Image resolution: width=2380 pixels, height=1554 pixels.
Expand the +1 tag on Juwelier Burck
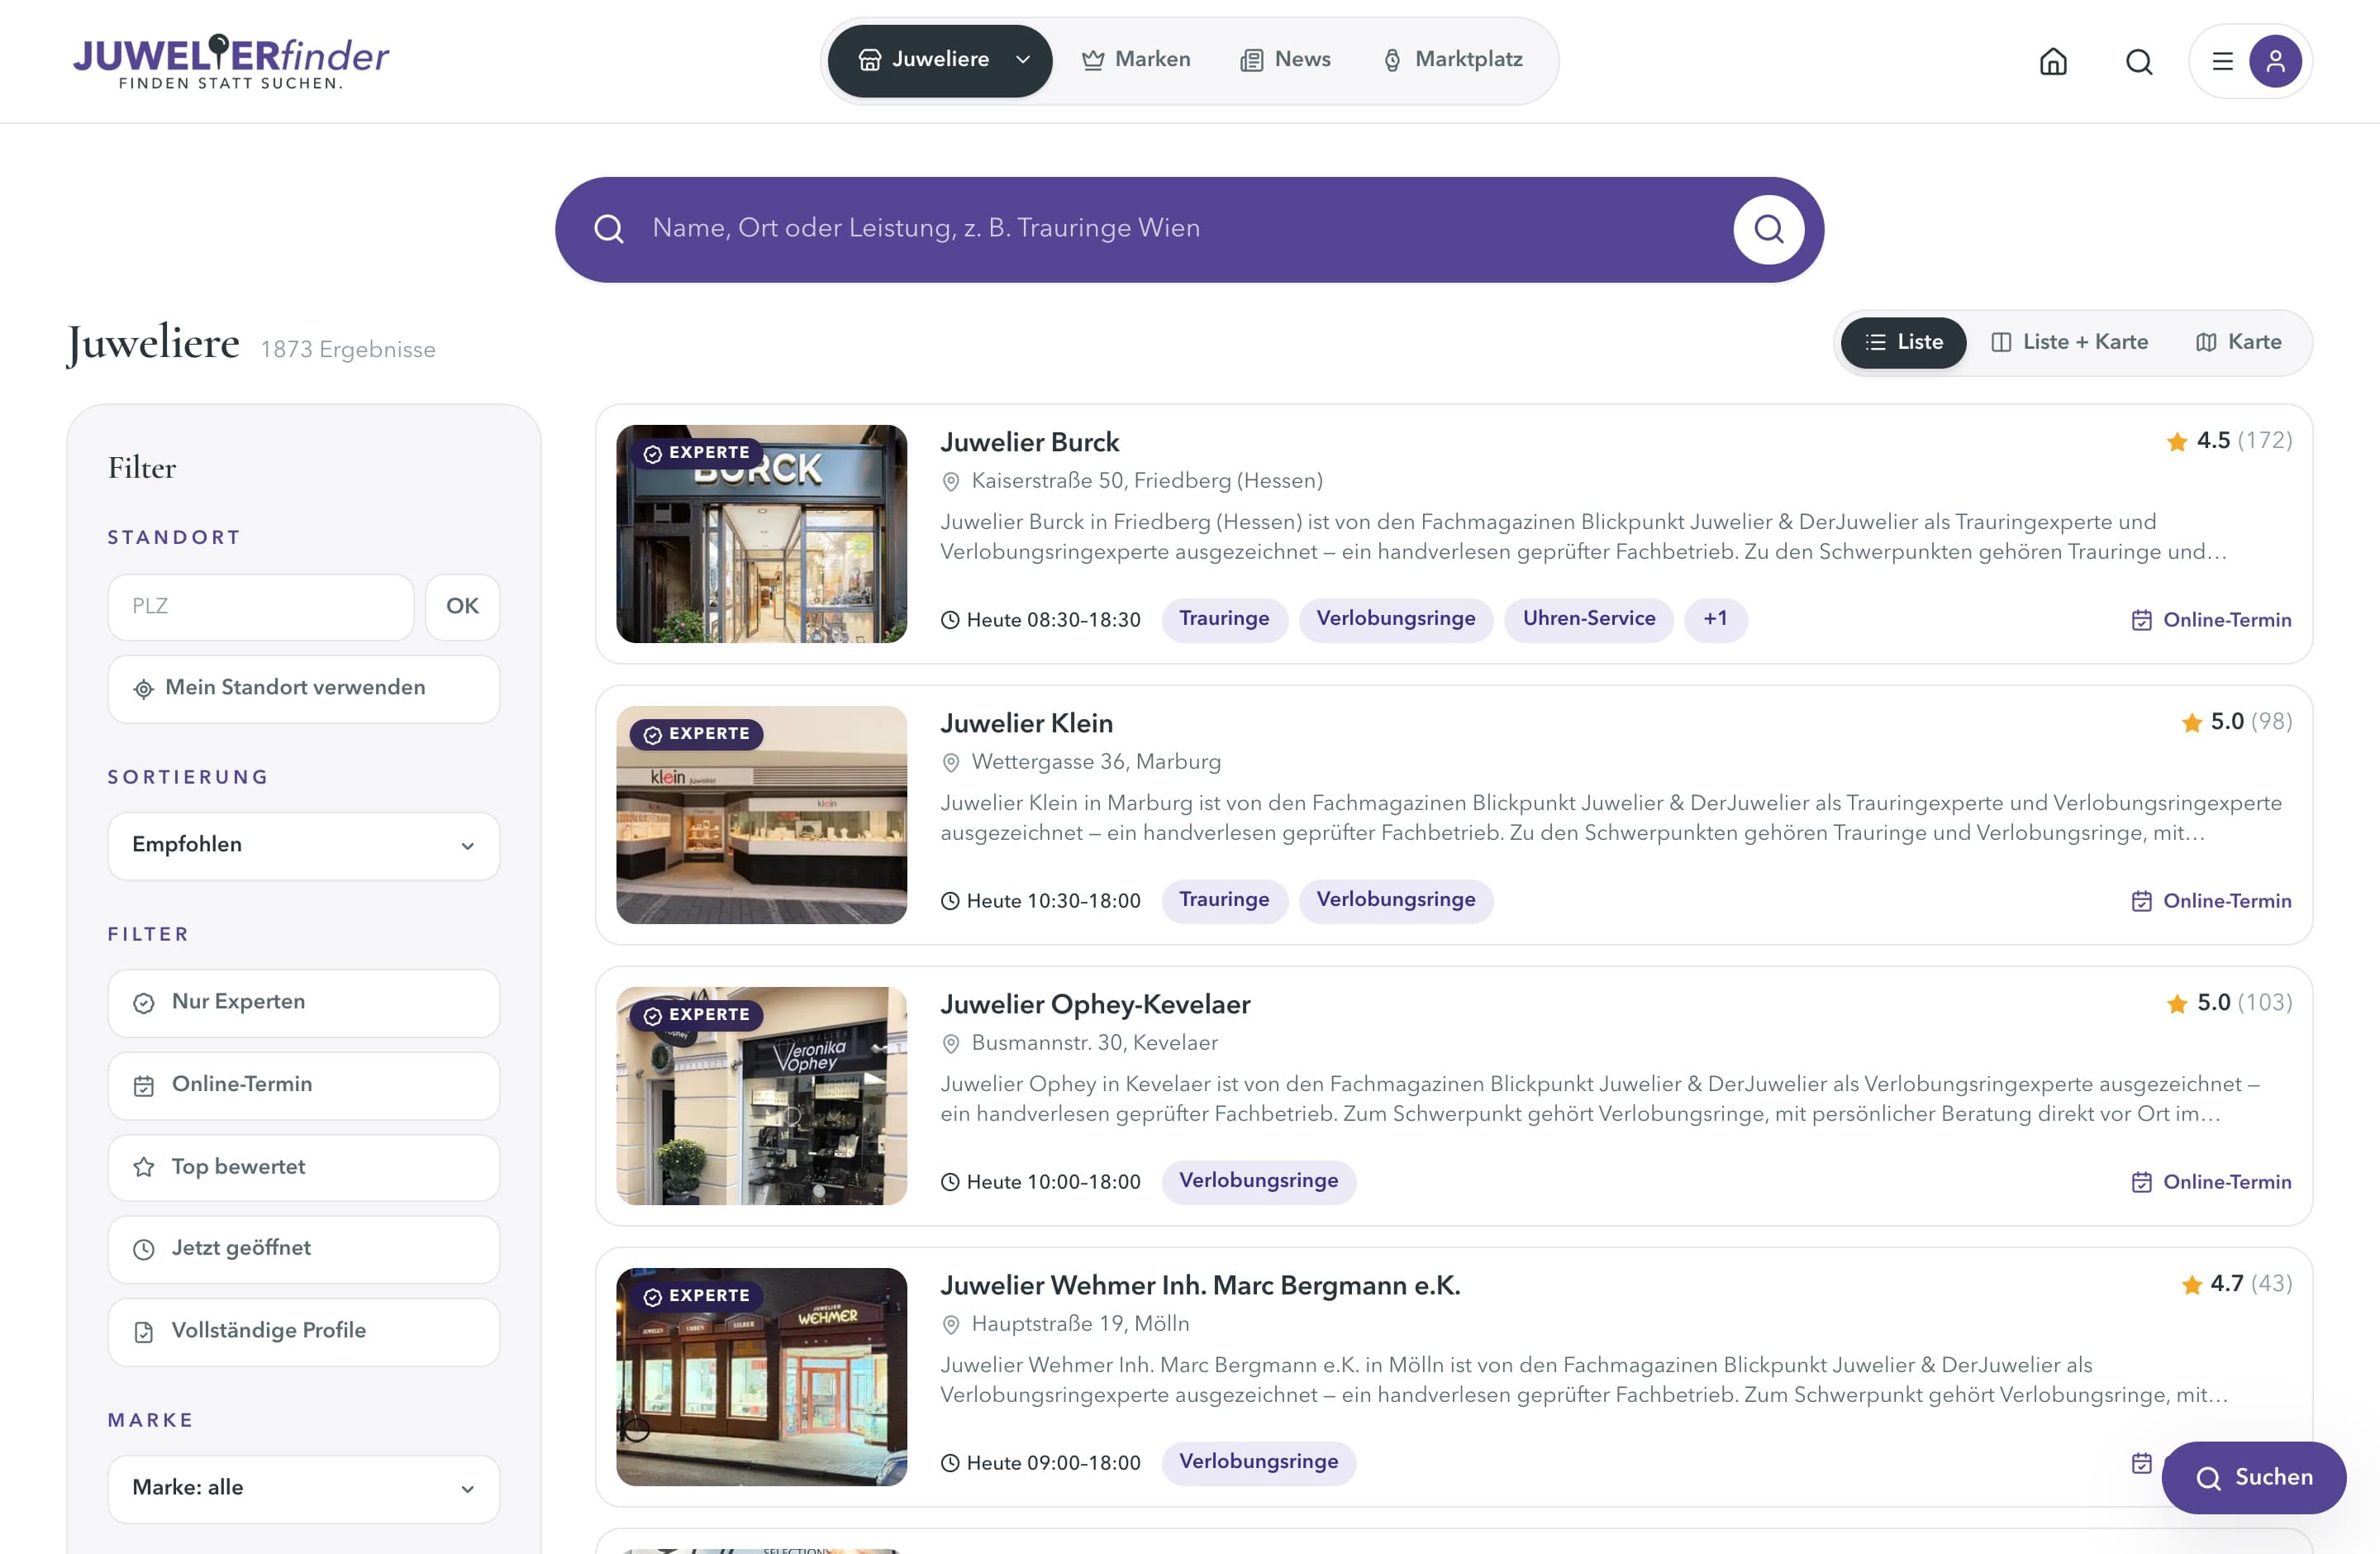(x=1716, y=619)
